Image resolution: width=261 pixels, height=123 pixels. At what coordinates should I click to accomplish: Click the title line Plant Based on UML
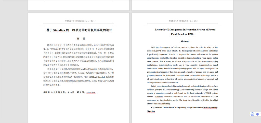click(x=182, y=34)
